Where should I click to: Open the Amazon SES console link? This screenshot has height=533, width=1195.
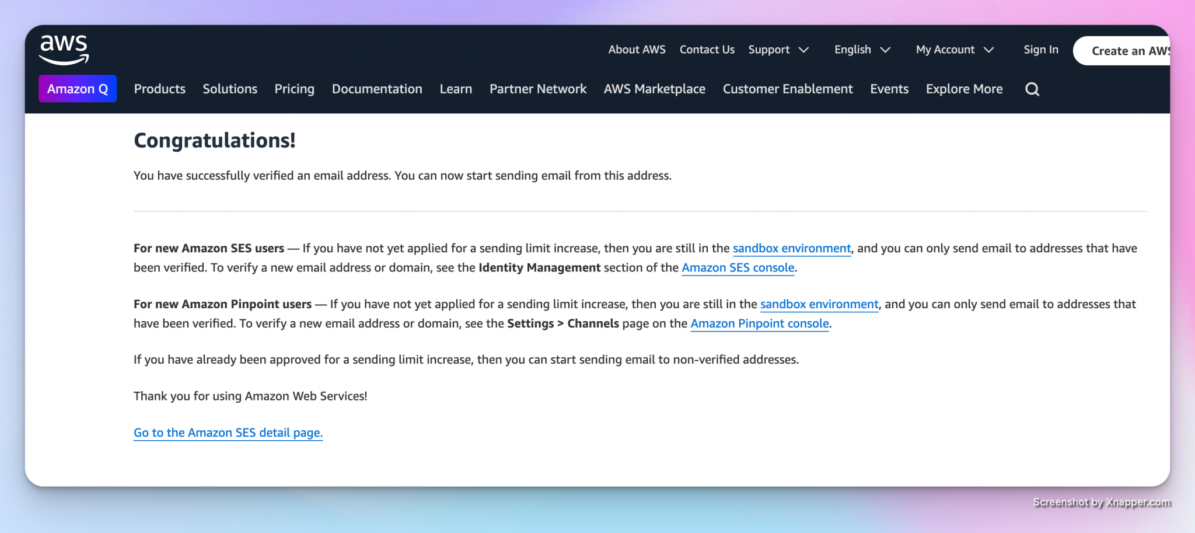(738, 267)
